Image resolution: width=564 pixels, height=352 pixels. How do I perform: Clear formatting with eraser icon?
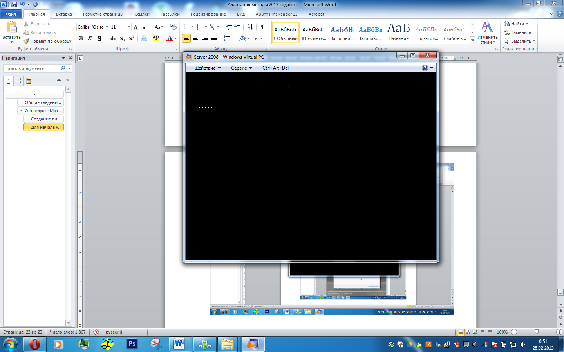click(173, 27)
